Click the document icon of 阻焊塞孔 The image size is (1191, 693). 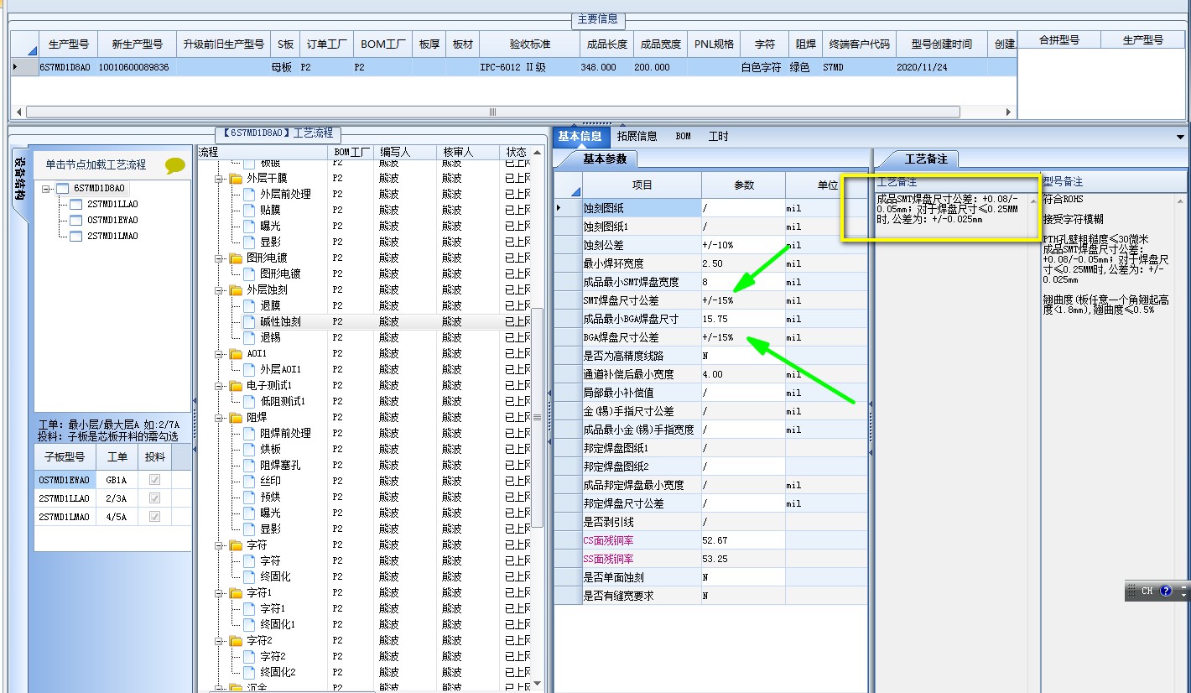coord(249,466)
